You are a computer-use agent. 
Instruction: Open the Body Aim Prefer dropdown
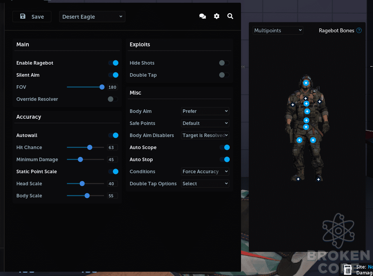click(205, 111)
